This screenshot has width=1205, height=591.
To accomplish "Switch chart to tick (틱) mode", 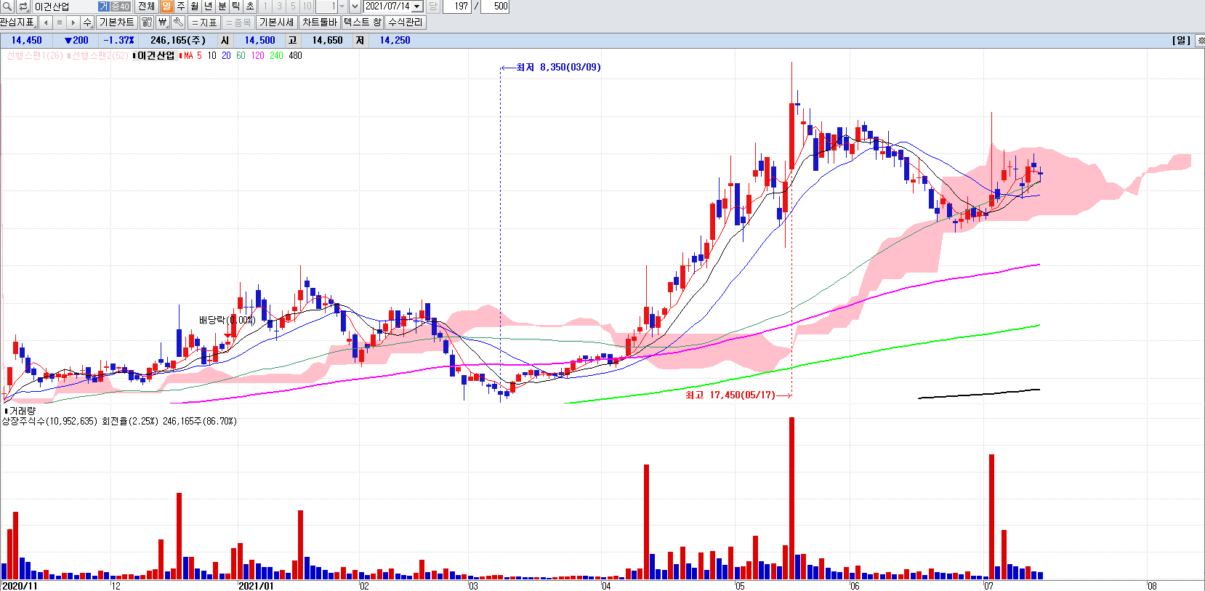I will pos(235,7).
